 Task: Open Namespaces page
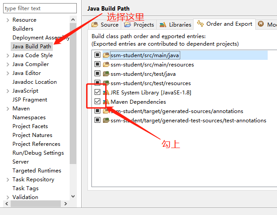pos(29,117)
